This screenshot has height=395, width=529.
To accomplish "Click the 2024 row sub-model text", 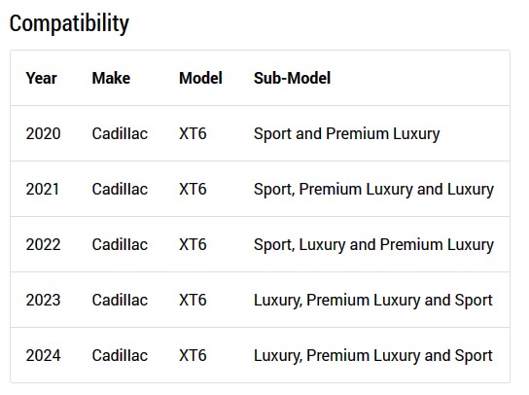I will click(x=373, y=356).
